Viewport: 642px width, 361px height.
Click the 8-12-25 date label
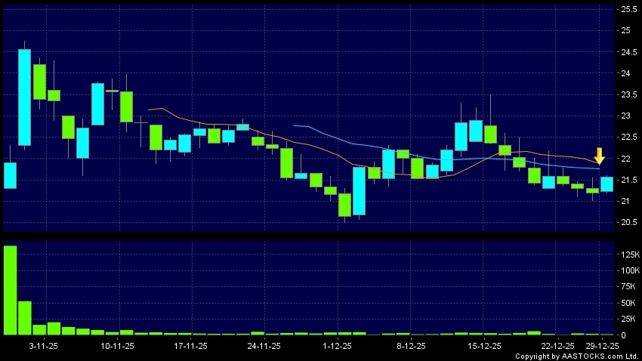411,346
